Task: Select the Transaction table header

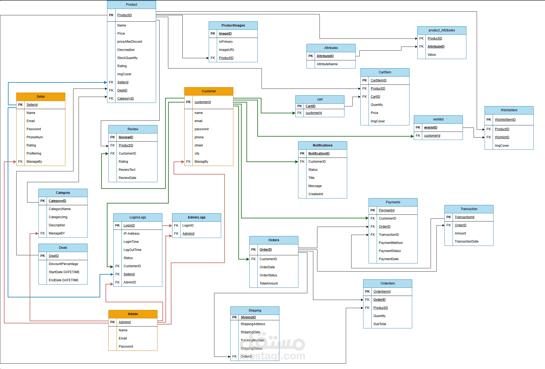Action: coord(469,209)
